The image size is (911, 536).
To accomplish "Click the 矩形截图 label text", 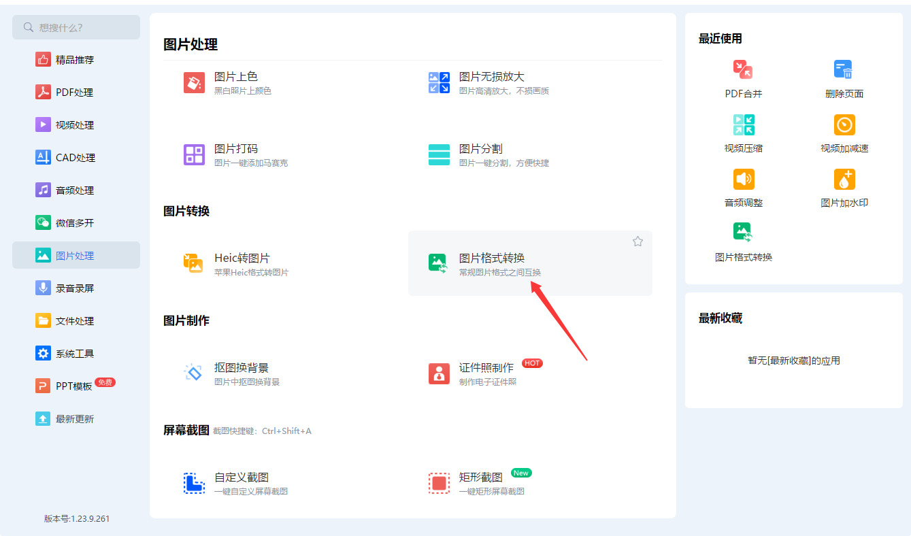I will tap(481, 478).
